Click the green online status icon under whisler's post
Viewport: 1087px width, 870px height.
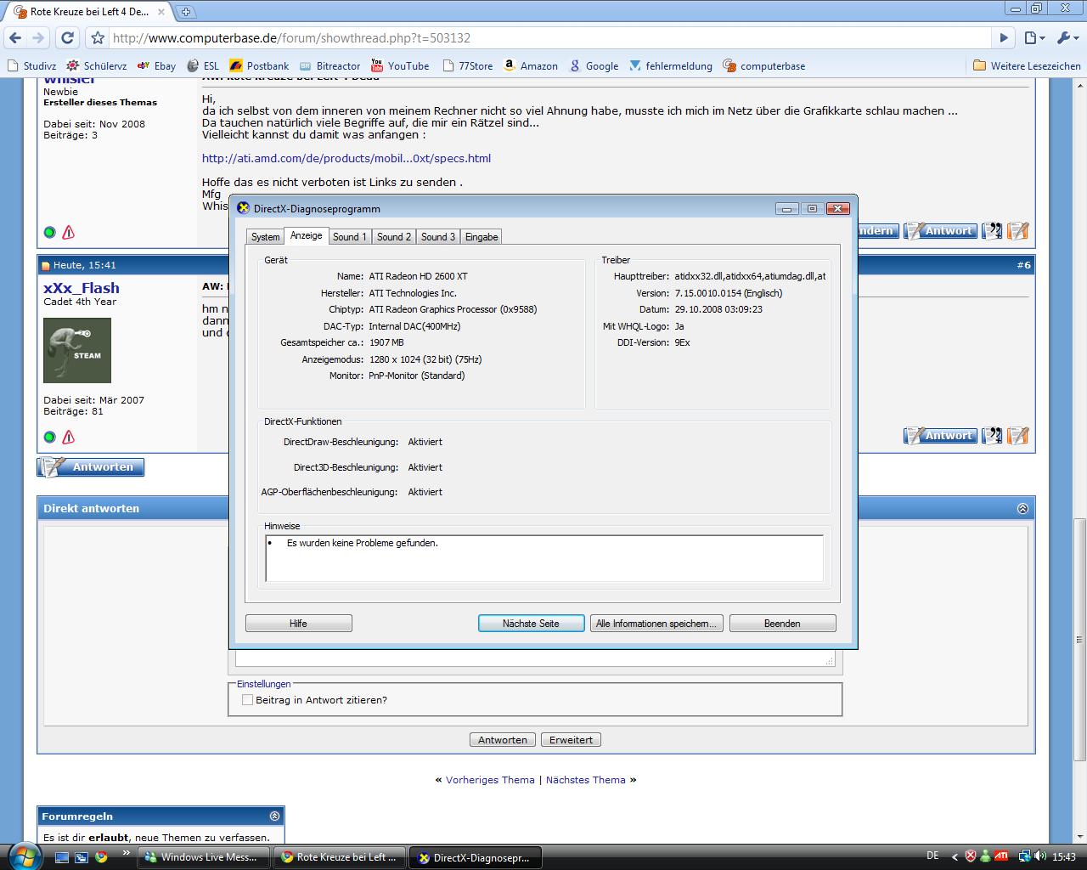(x=49, y=232)
